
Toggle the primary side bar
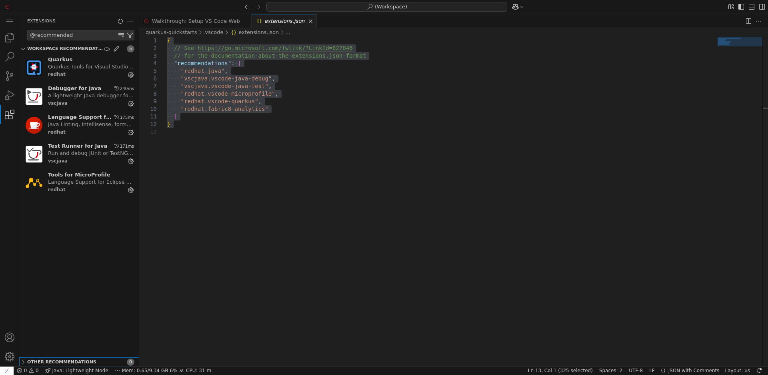(x=741, y=7)
